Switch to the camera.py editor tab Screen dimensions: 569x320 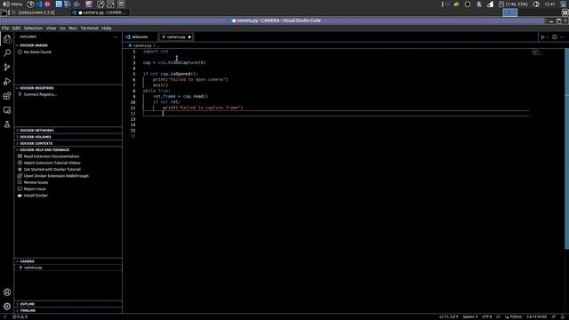(176, 37)
